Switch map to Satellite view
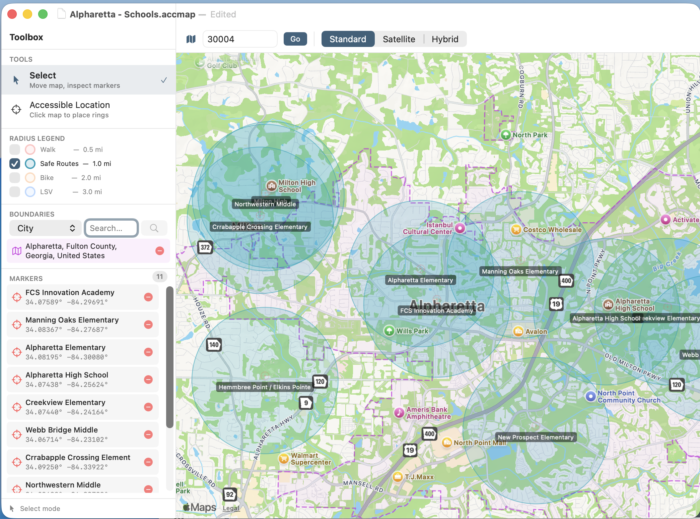This screenshot has height=519, width=700. 399,39
